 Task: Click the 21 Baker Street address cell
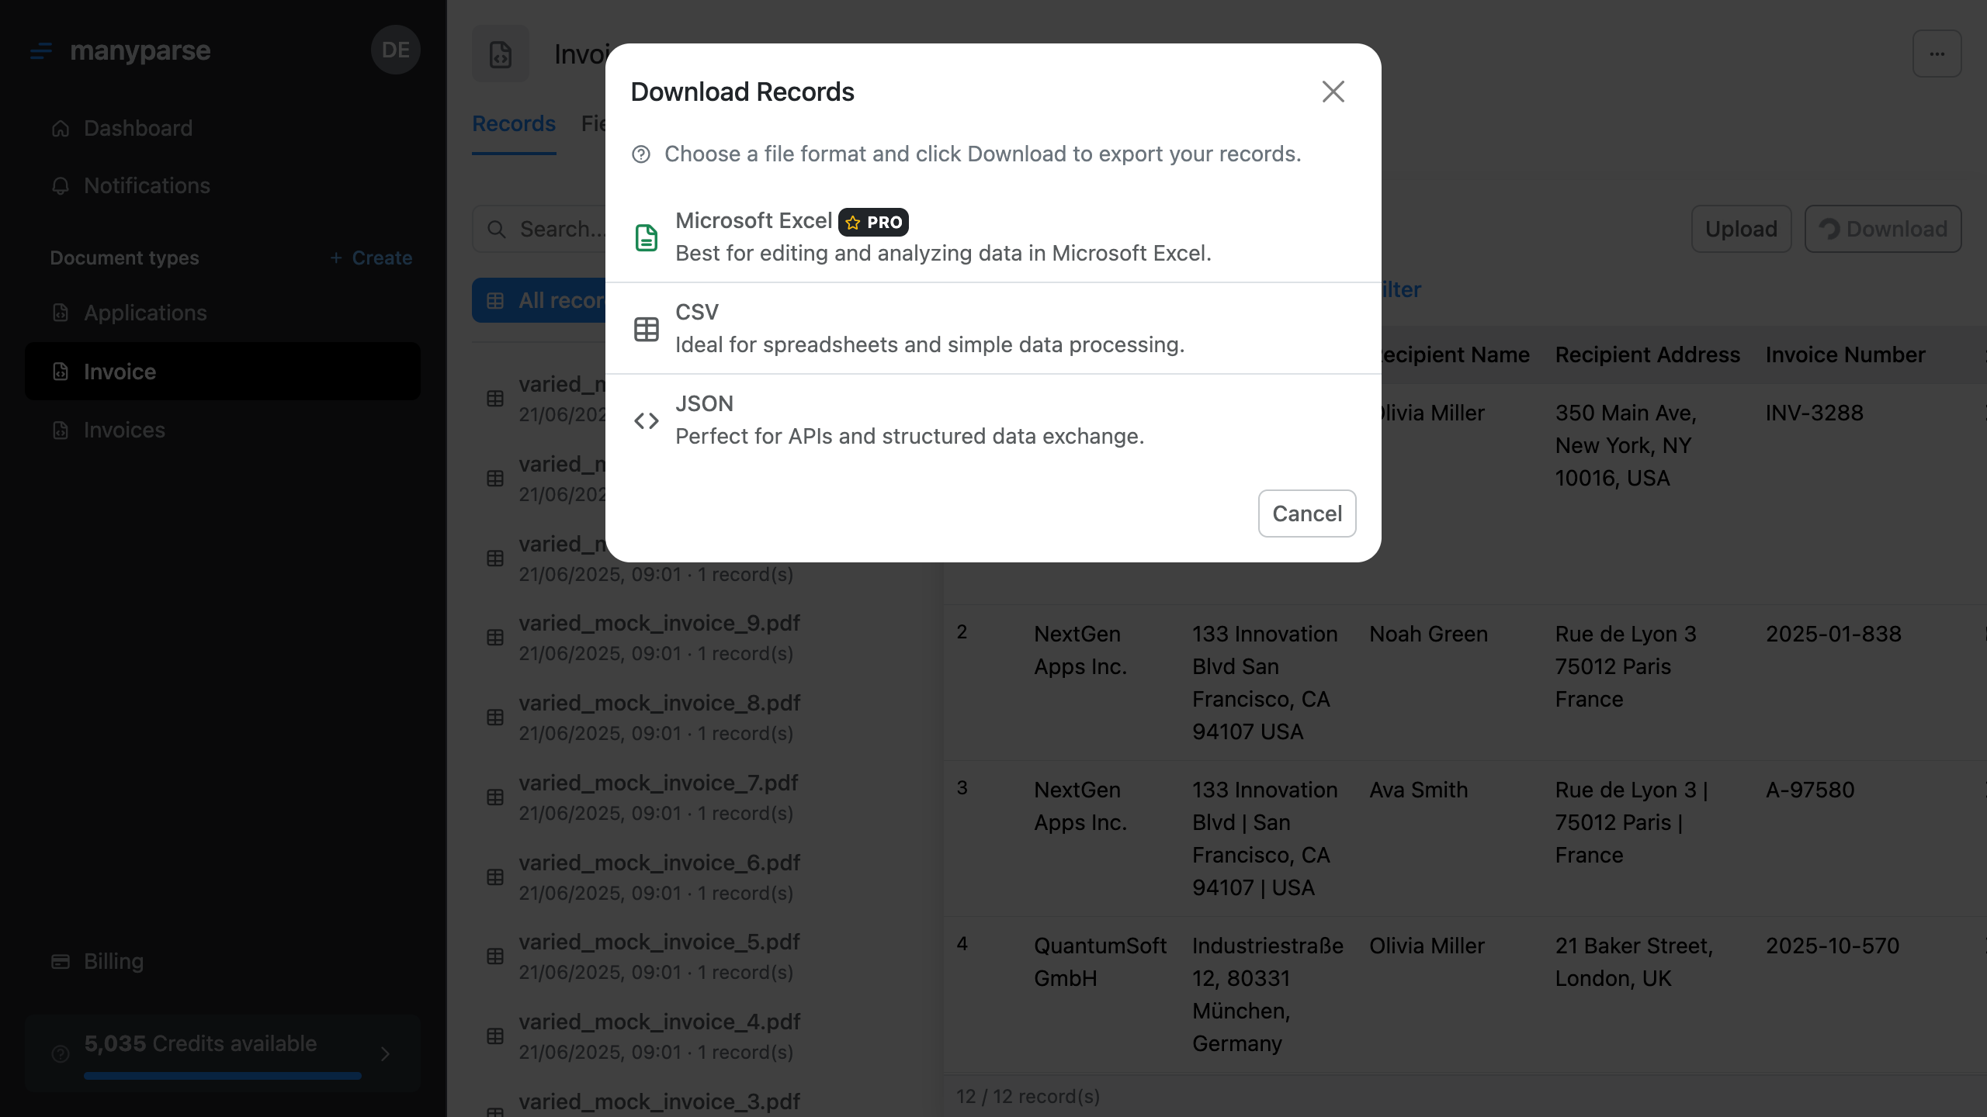(x=1634, y=962)
